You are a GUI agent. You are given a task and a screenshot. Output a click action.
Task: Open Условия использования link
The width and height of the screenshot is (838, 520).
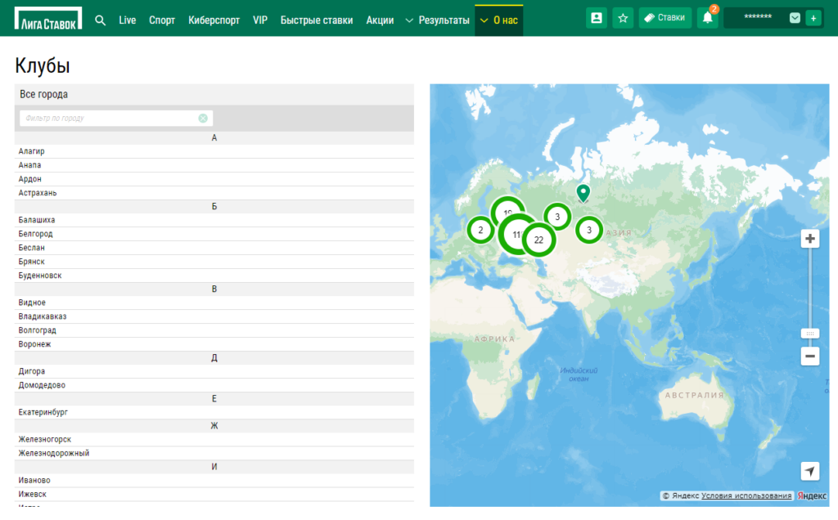tap(746, 496)
